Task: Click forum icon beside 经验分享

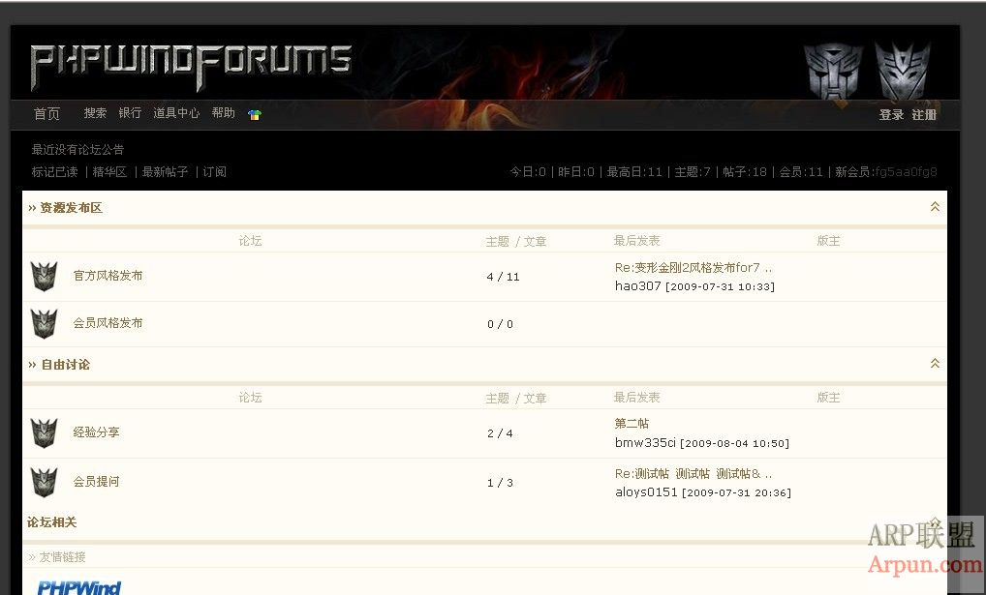Action: [44, 432]
